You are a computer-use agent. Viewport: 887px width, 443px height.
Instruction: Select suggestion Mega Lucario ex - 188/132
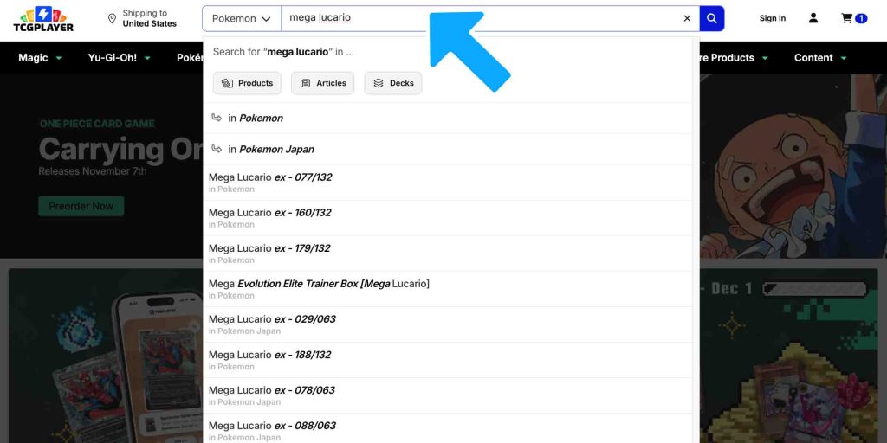[x=270, y=355]
